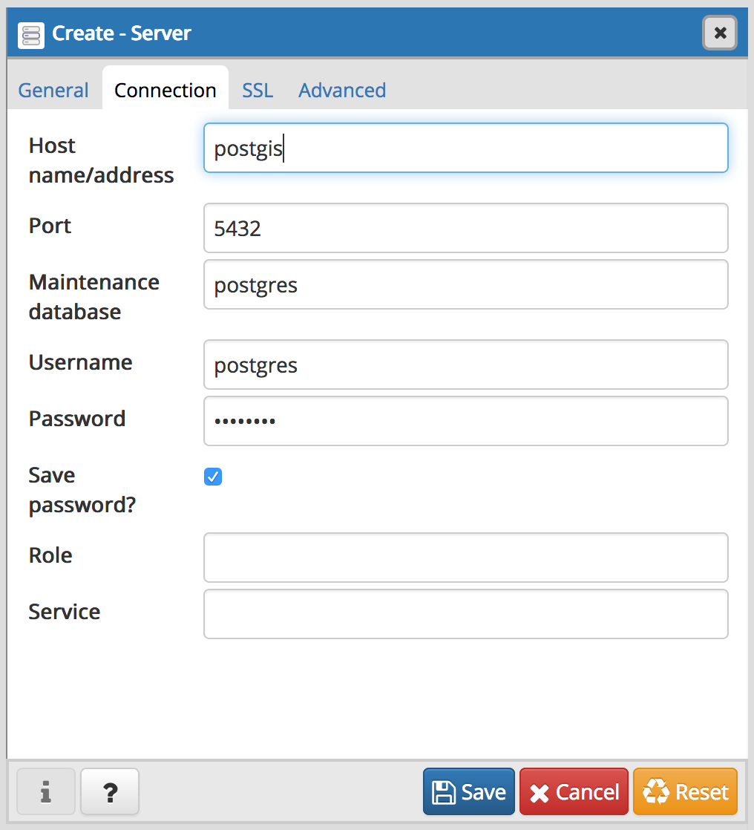Select the Connection tab
The width and height of the screenshot is (754, 830).
165,91
